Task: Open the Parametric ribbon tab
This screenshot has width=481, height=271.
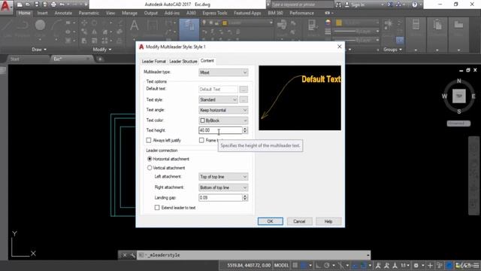Action: click(x=89, y=13)
